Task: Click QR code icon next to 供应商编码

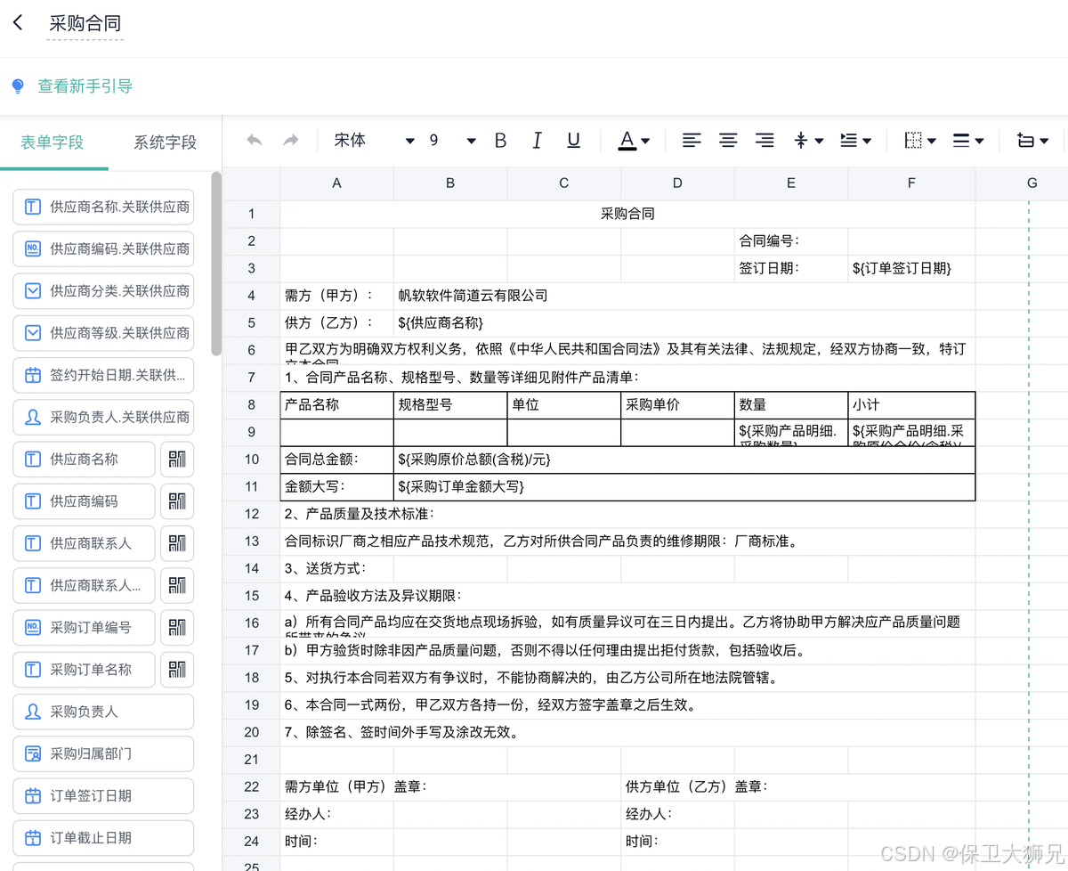Action: pyautogui.click(x=177, y=501)
